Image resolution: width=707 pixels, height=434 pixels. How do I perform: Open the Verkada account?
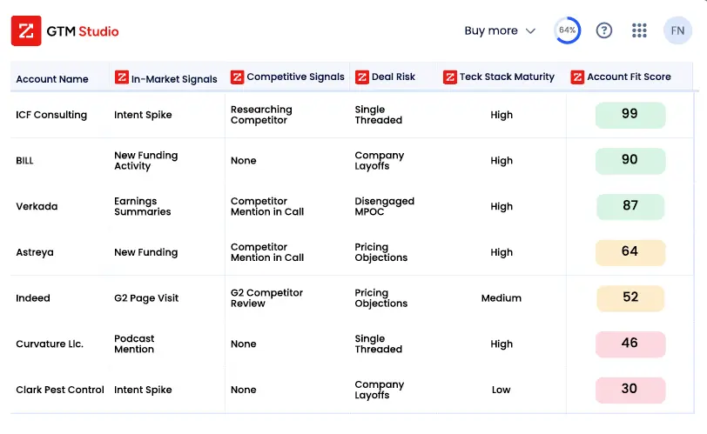(x=37, y=207)
